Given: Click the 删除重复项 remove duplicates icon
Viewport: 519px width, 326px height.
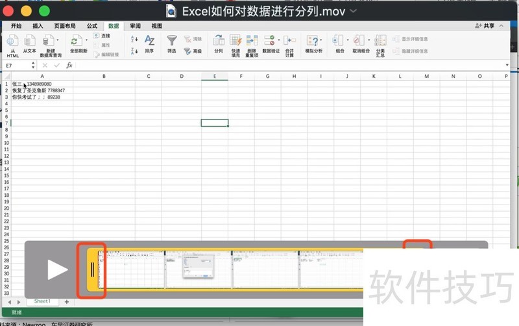Looking at the screenshot, I should [x=252, y=41].
